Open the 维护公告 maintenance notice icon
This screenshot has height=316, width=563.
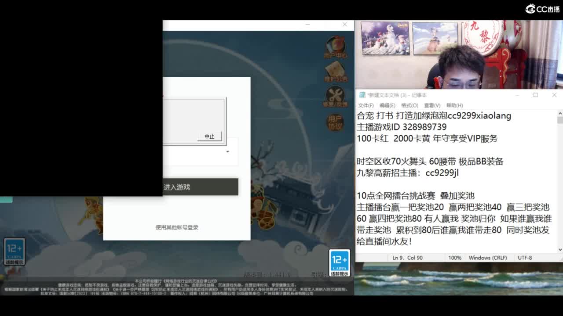pyautogui.click(x=336, y=71)
